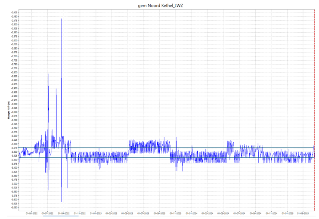Image resolution: width=319 pixels, height=219 pixels.
Task: Click the 01-07-2024 x-axis date label
Action: pos(239,213)
